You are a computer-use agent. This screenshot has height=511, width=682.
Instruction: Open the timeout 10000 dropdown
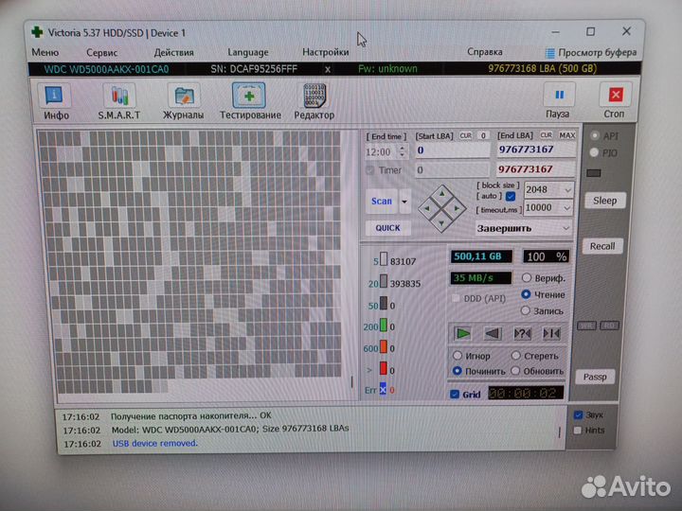(566, 208)
